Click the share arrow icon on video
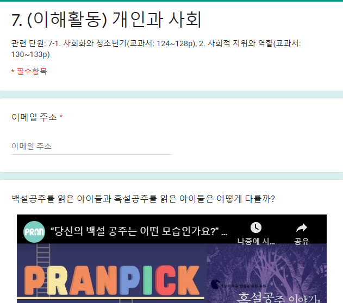The width and height of the screenshot is (343, 303). pyautogui.click(x=302, y=228)
